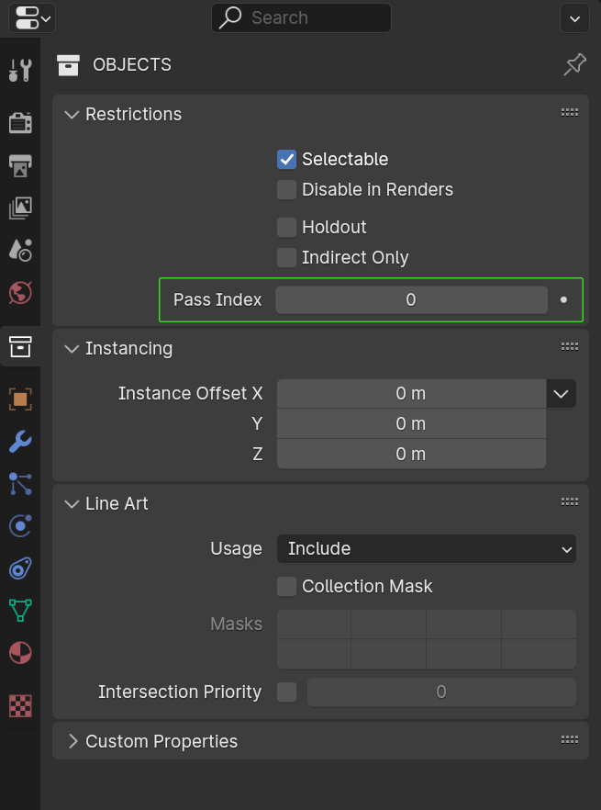This screenshot has height=810, width=601.
Task: Open the Object Data mesh tab
Action: [21, 611]
